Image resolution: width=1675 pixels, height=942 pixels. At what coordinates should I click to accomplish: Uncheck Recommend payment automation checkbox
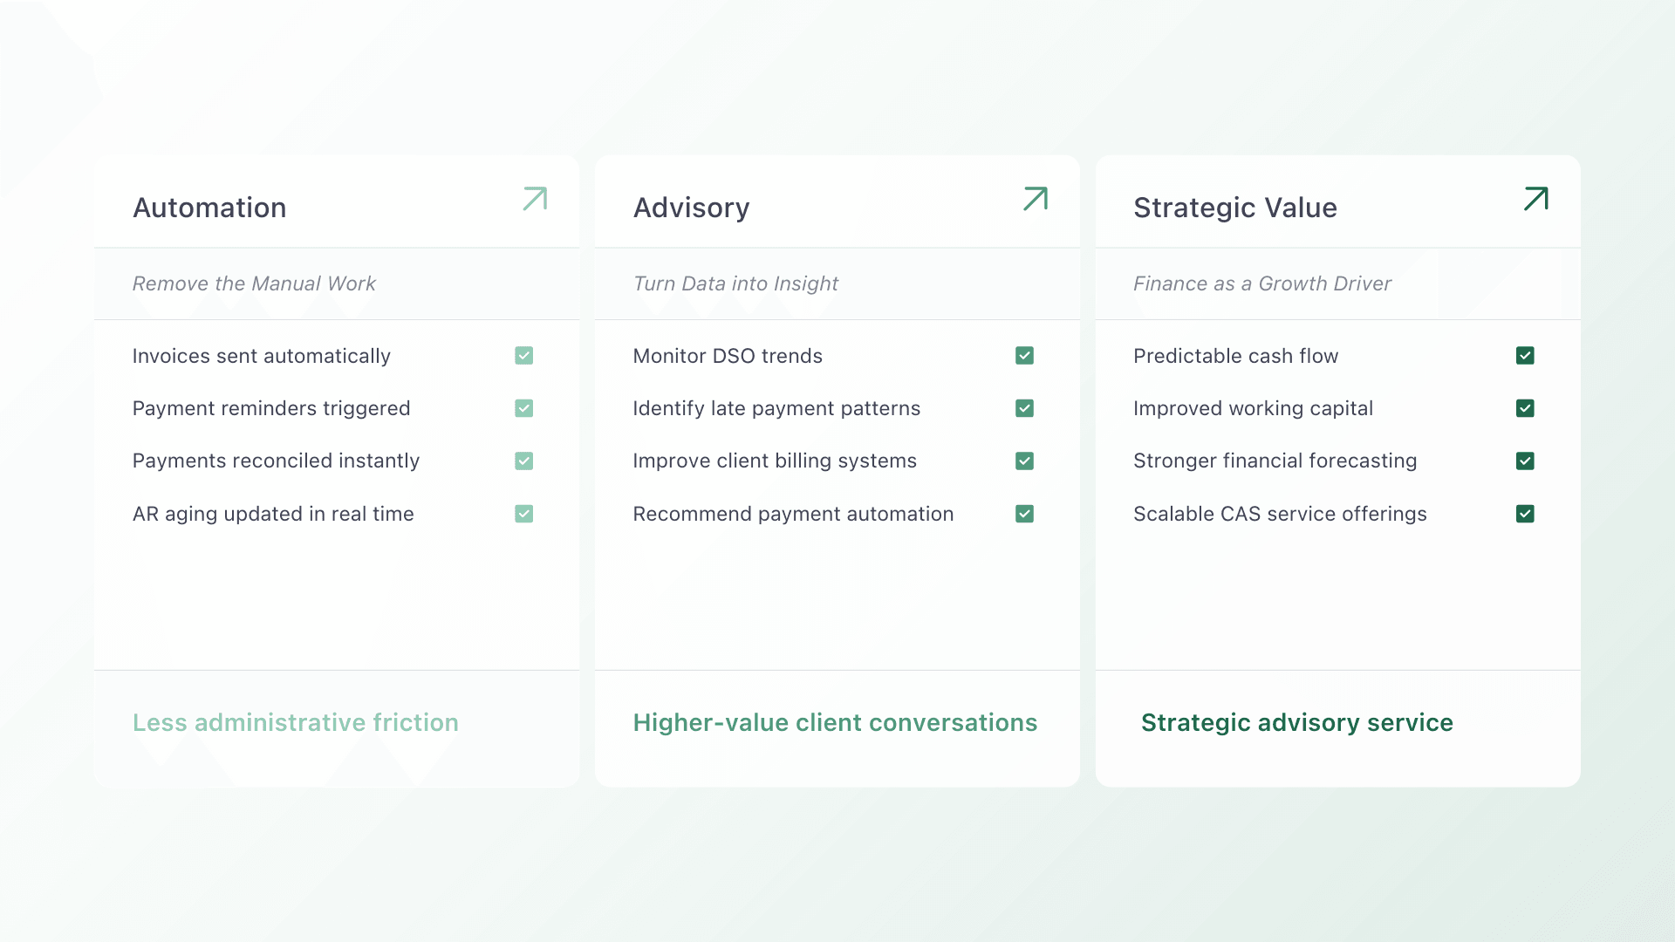pos(1024,514)
